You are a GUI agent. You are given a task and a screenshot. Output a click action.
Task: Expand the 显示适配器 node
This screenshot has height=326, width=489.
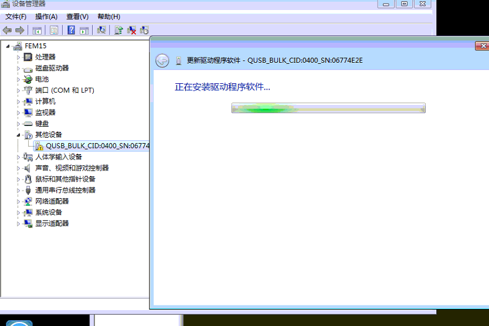point(18,223)
